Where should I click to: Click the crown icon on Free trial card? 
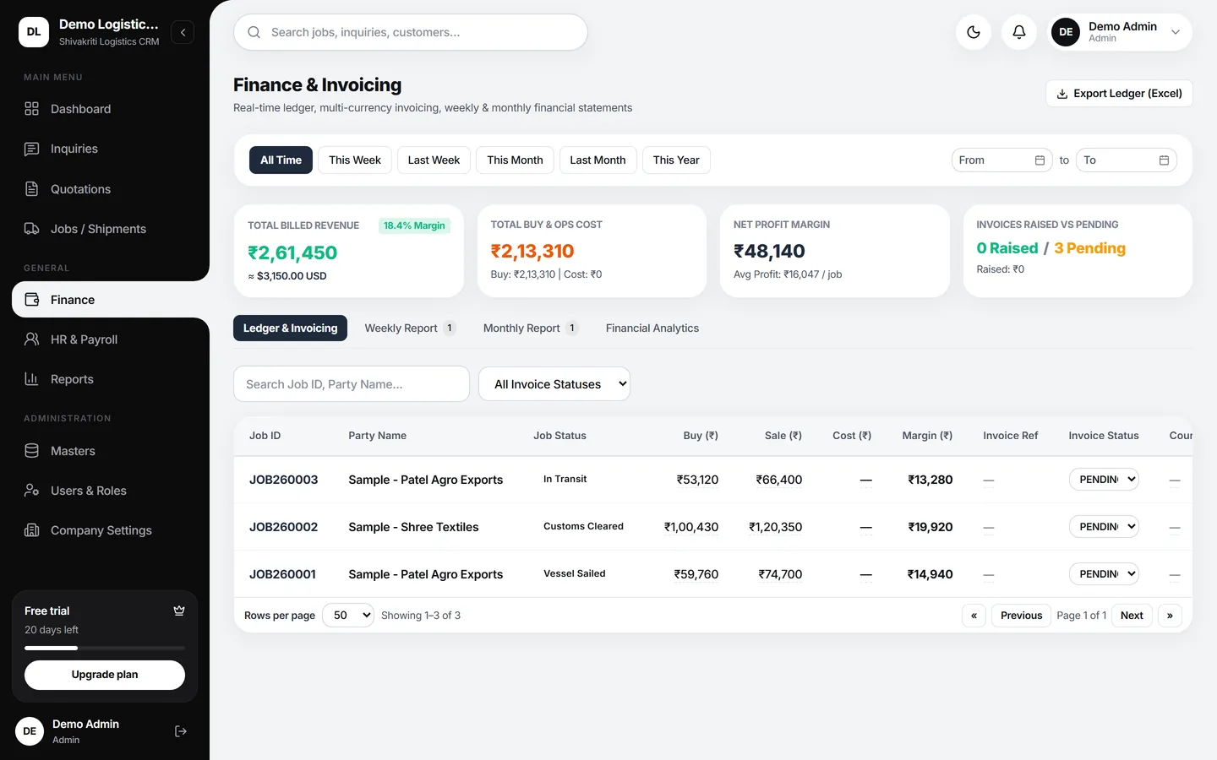click(179, 611)
